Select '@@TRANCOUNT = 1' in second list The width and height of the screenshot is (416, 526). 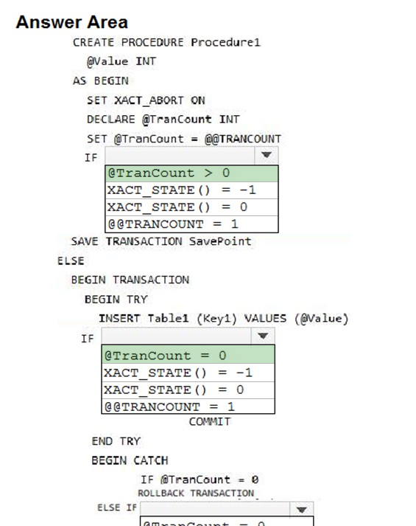click(188, 406)
